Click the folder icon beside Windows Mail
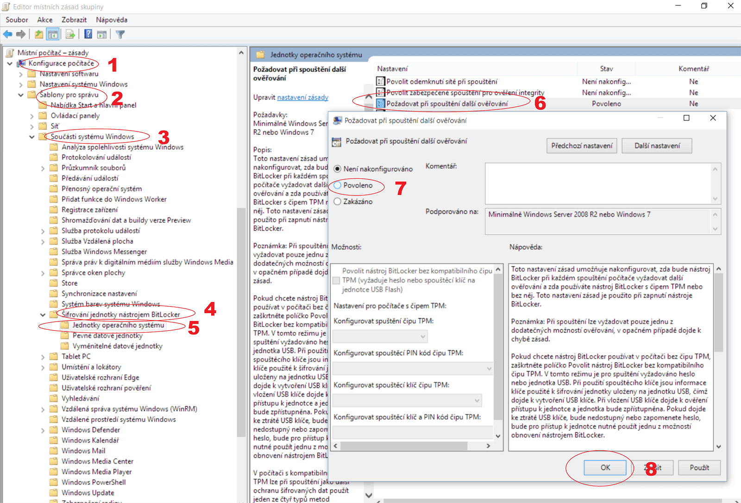741x503 pixels. 54,451
